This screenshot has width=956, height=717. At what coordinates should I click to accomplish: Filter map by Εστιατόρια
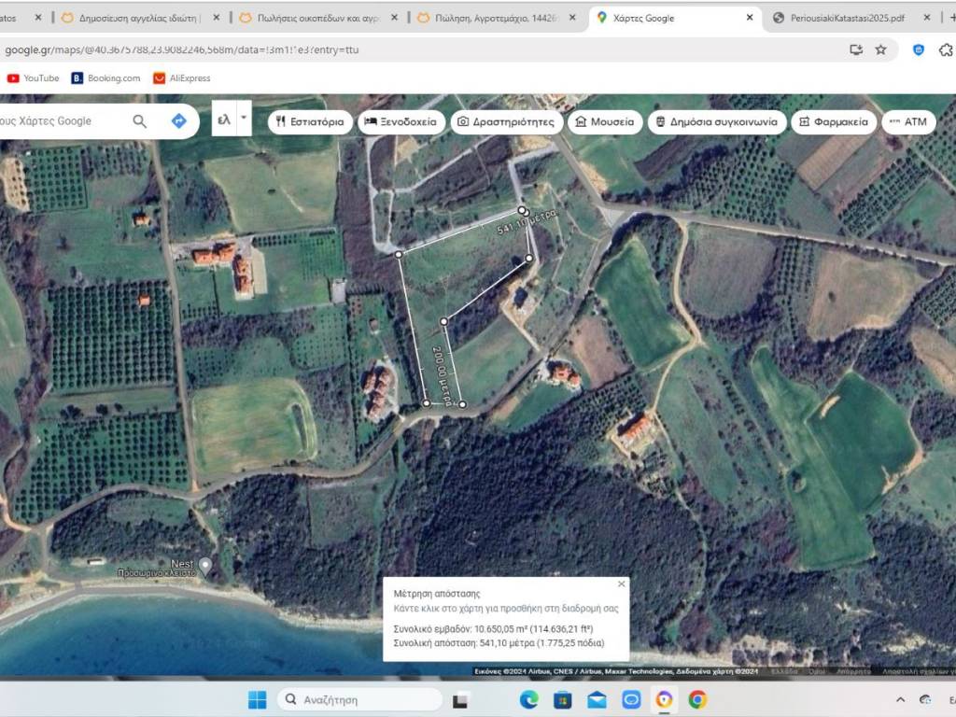tap(310, 122)
